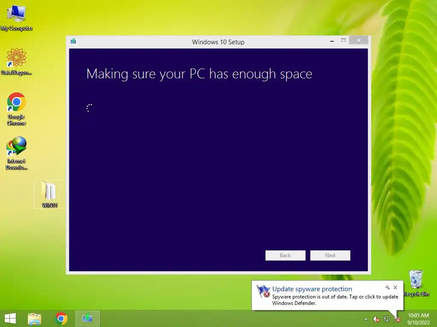This screenshot has height=327, width=437.
Task: Click the Action Center flag tray icon
Action: click(x=397, y=319)
